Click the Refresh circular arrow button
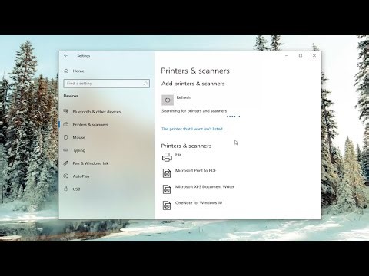369x276 pixels. click(x=168, y=100)
